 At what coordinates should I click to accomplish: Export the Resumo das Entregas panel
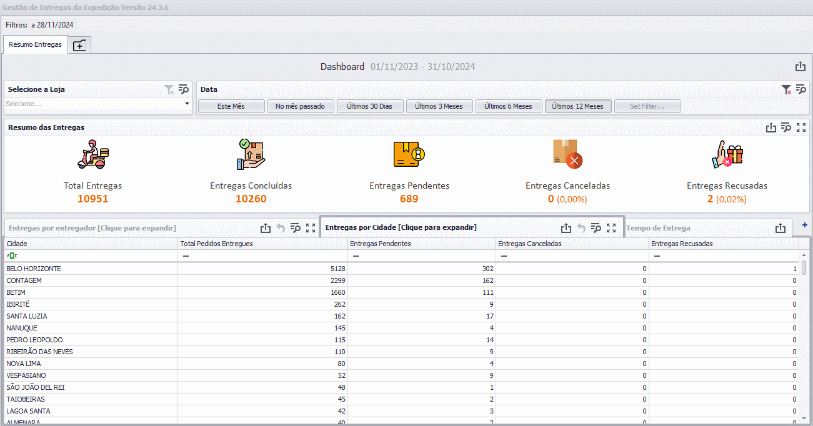[x=771, y=127]
